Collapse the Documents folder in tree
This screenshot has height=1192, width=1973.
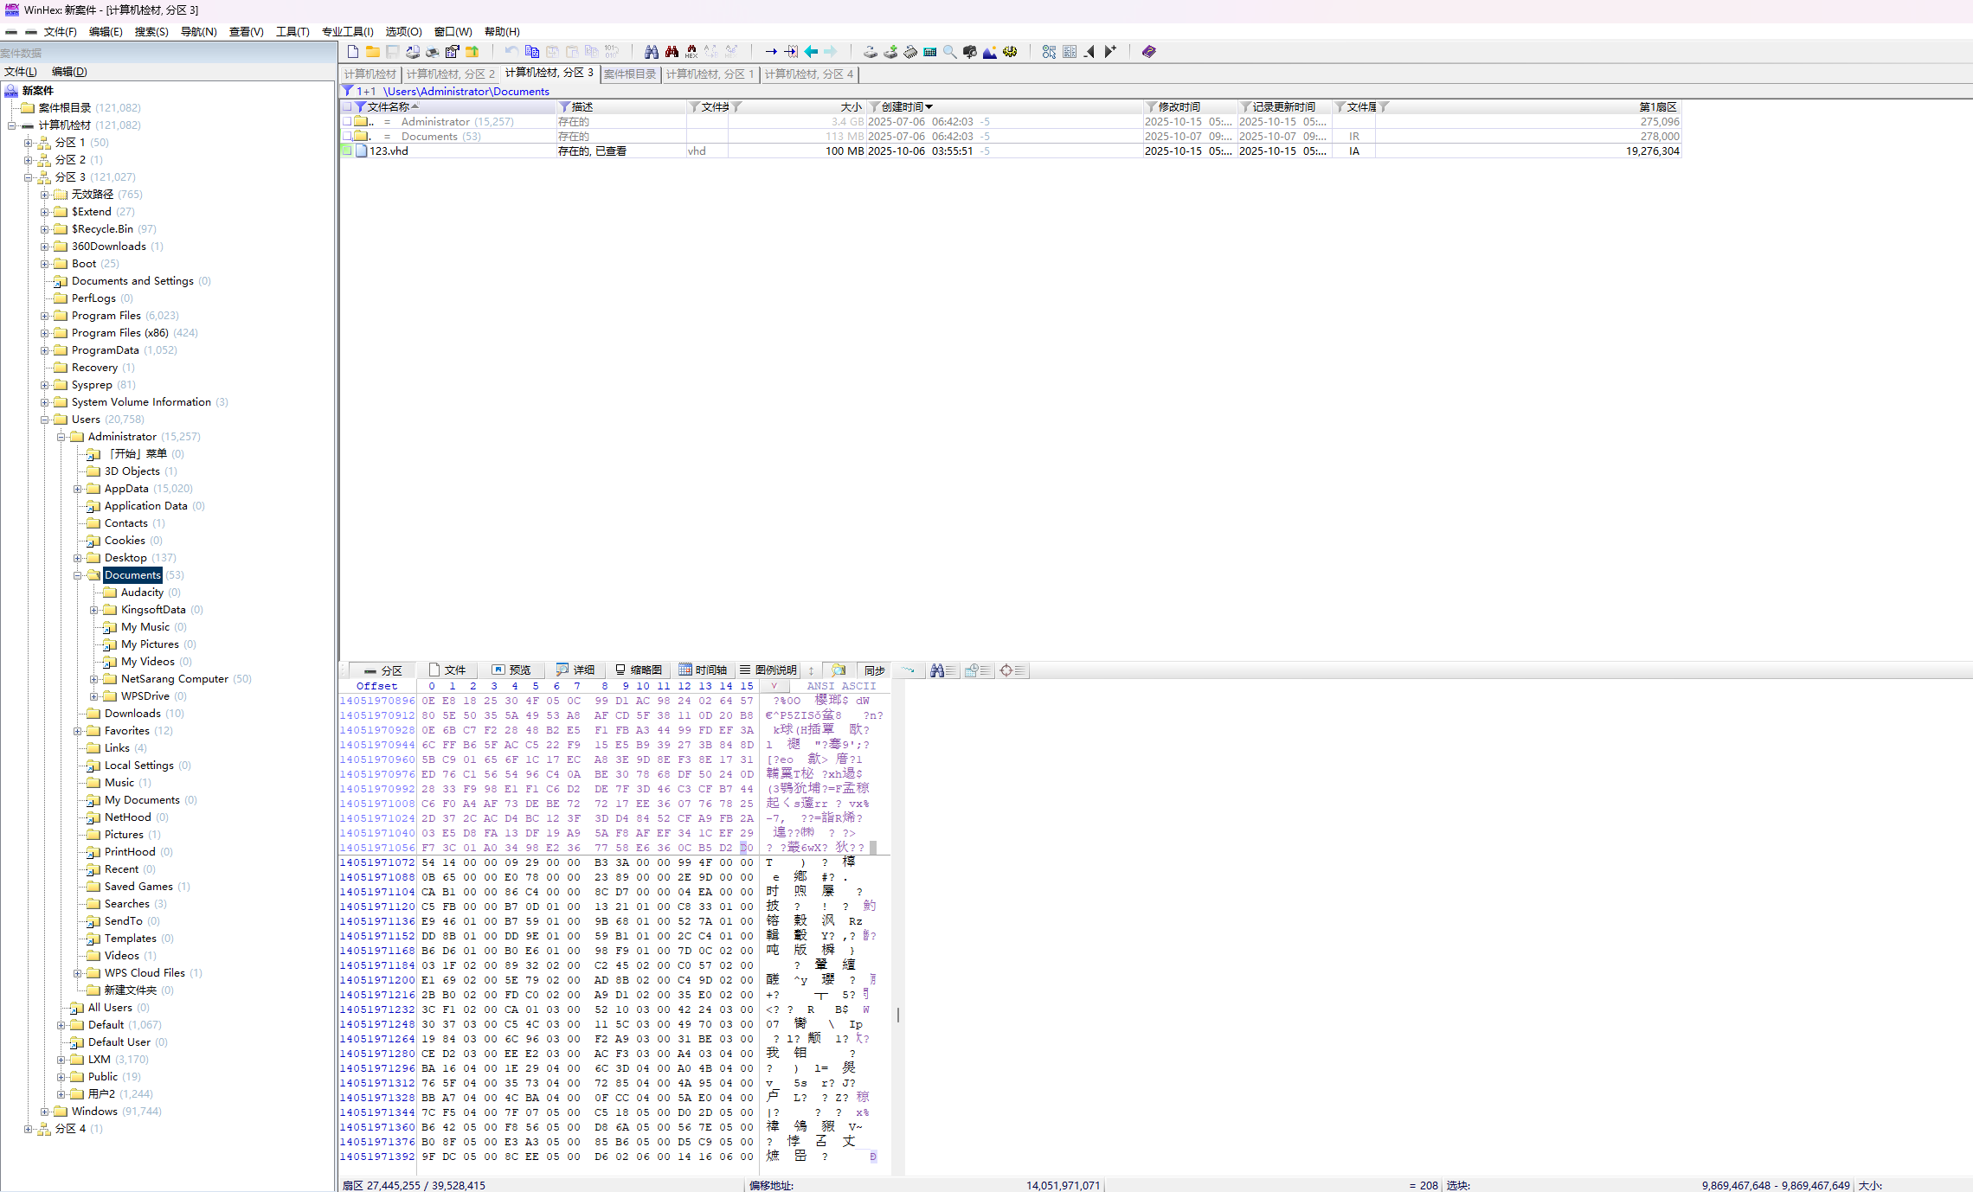pos(78,575)
